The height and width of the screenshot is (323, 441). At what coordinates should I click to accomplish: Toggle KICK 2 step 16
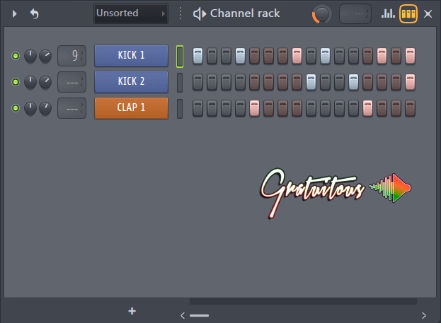click(x=410, y=82)
